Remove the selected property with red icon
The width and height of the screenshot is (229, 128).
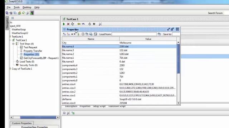68,34
